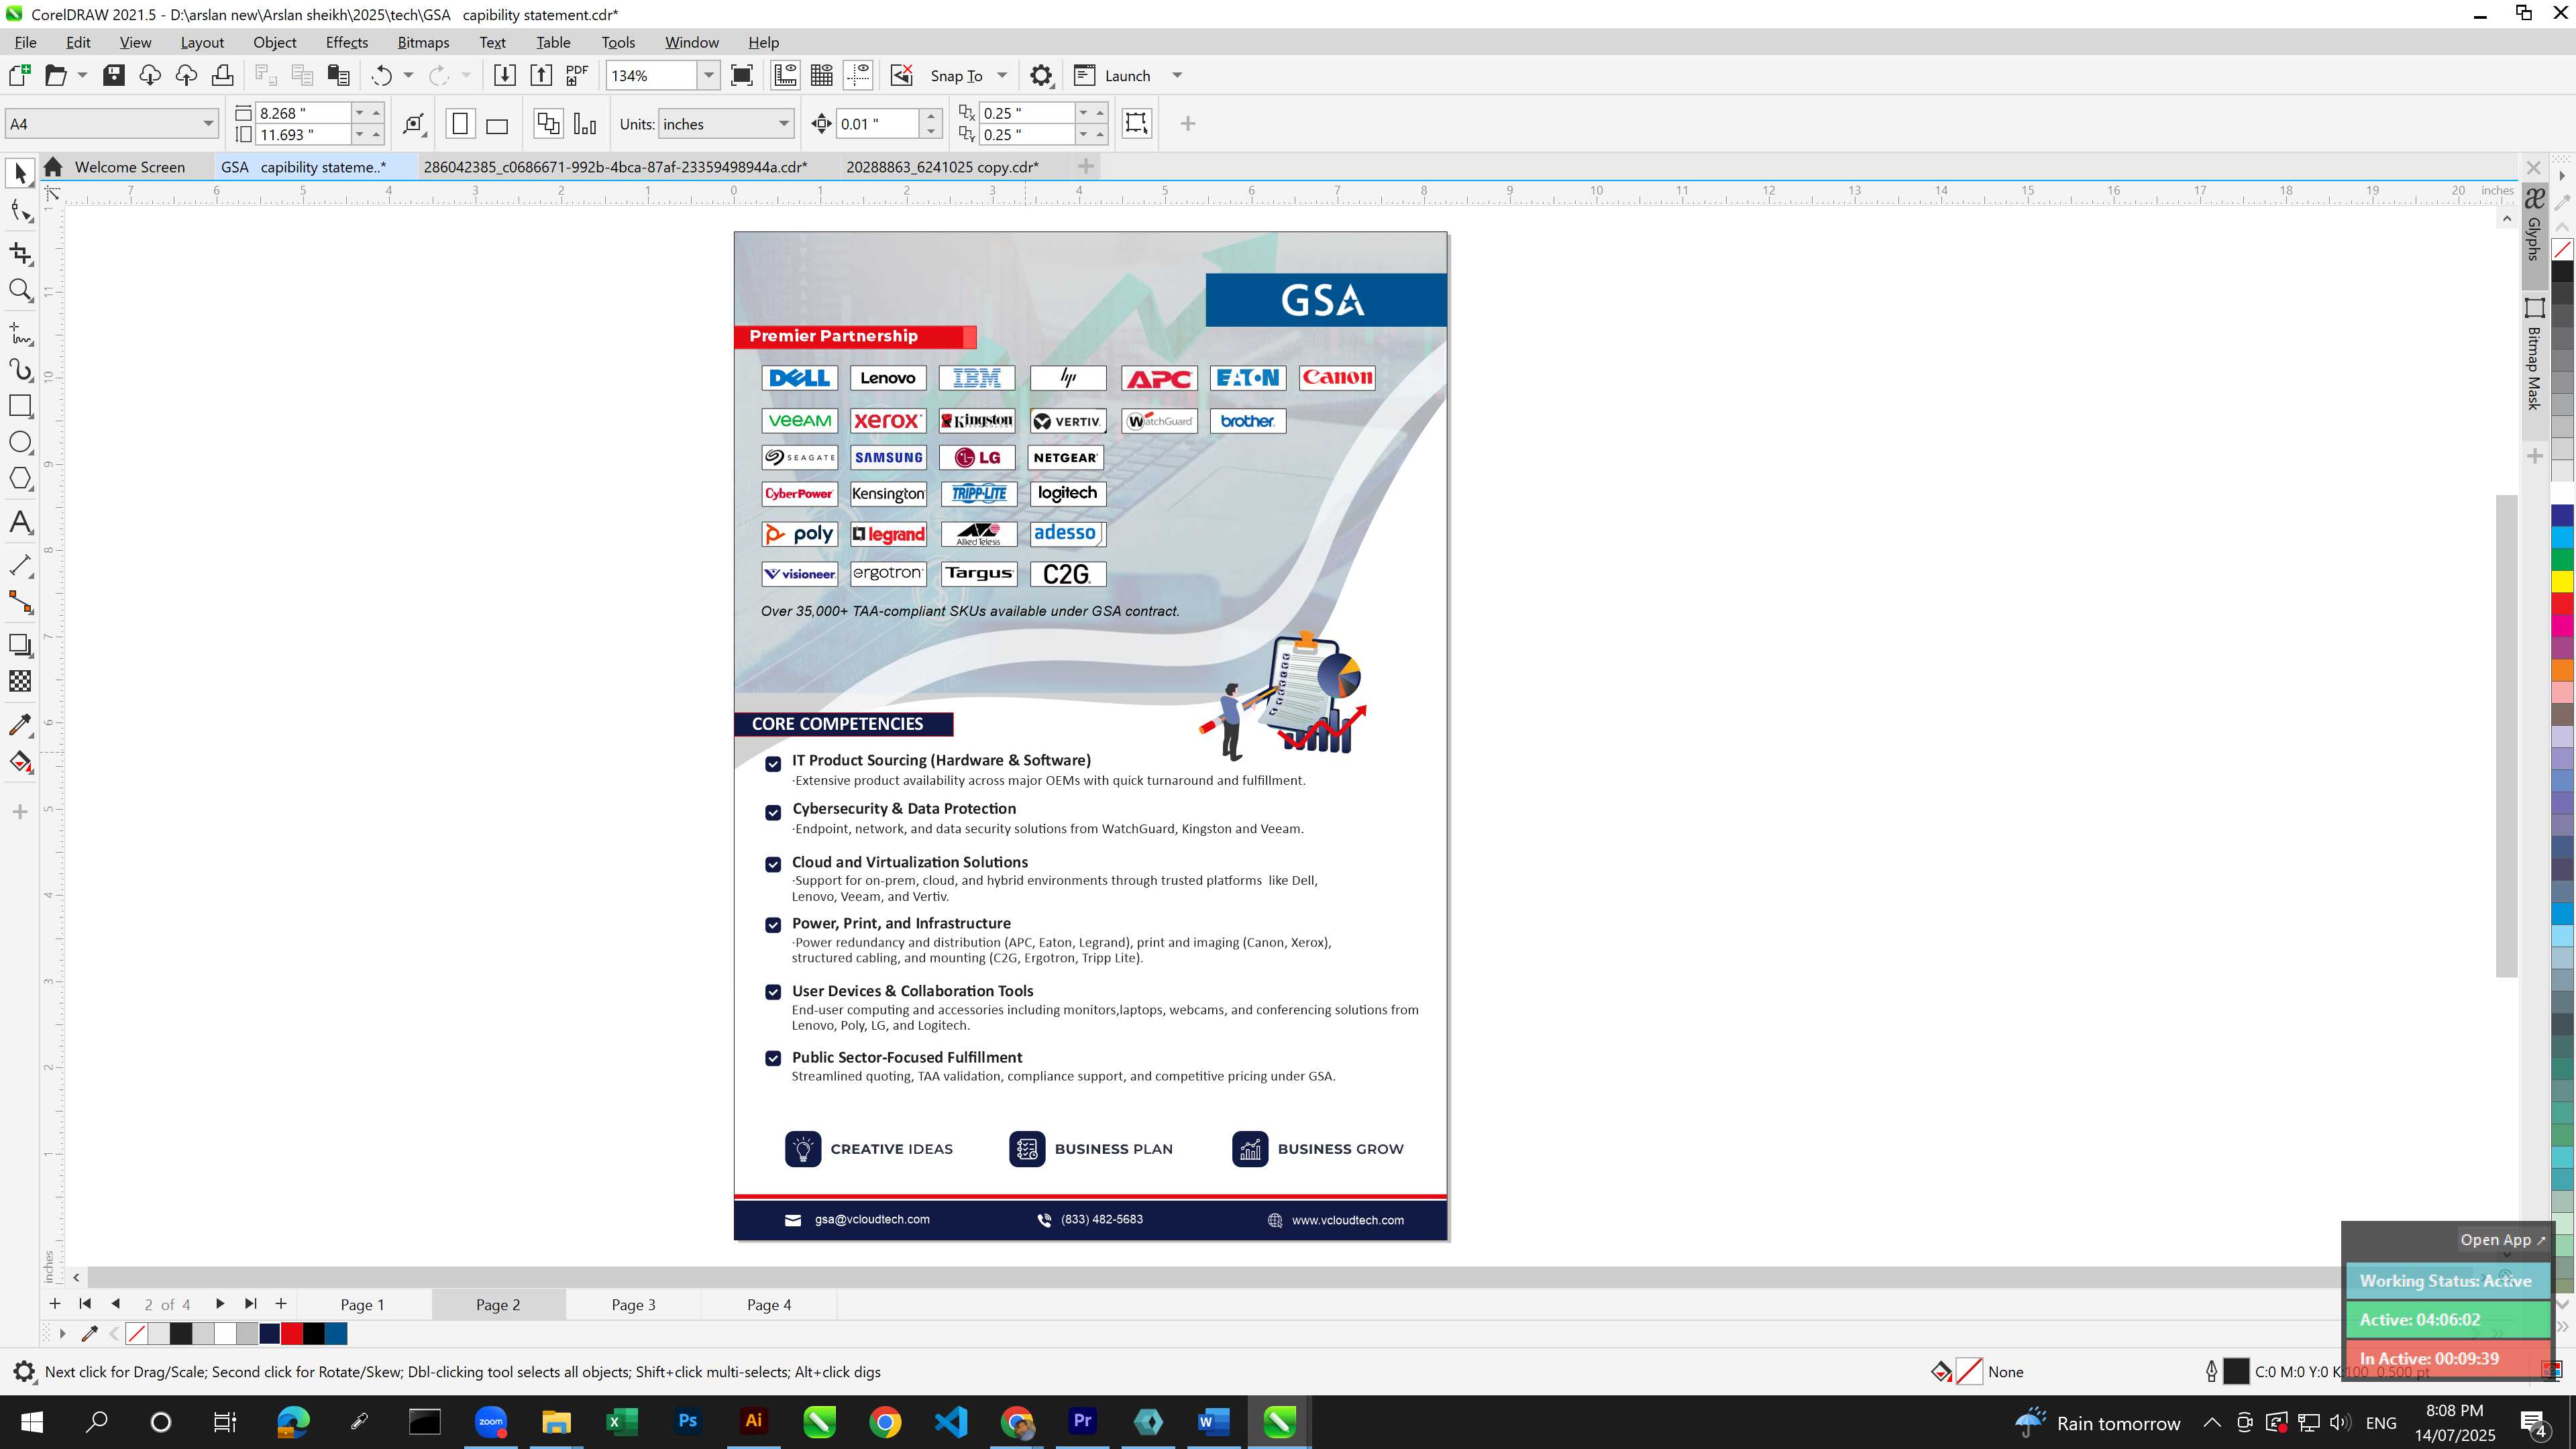The image size is (2576, 1449).
Task: Toggle show rulers
Action: click(785, 76)
